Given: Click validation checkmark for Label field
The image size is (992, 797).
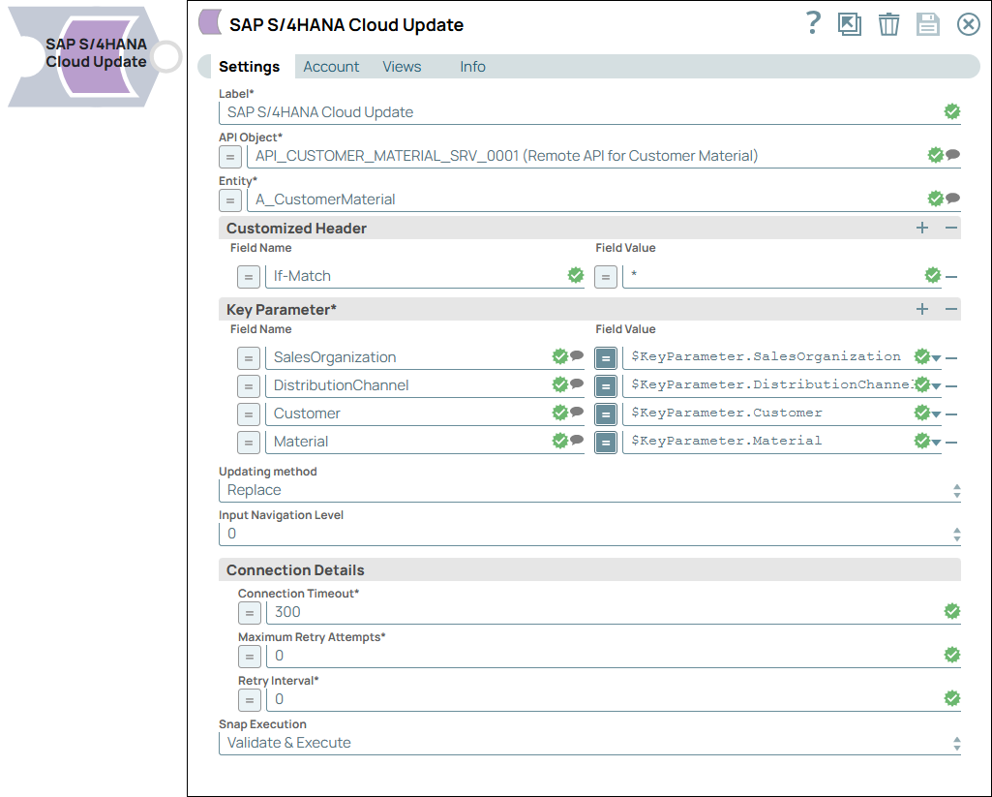Looking at the screenshot, I should pyautogui.click(x=952, y=111).
